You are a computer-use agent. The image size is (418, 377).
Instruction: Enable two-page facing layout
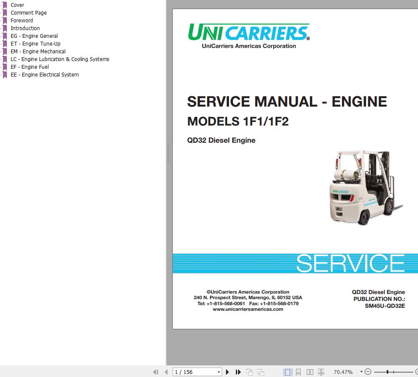pos(310,371)
